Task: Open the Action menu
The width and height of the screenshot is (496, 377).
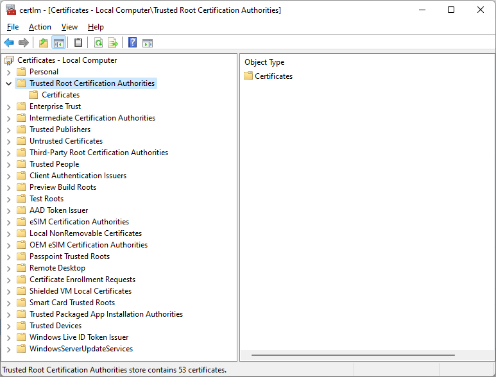Action: pos(40,27)
